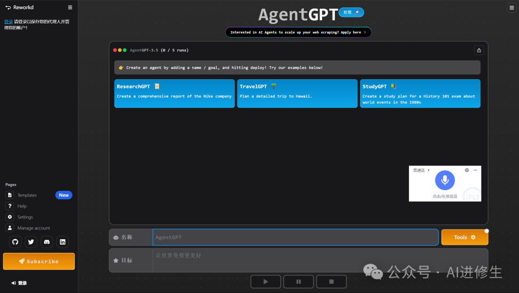Viewport: 519px width, 293px height.
Task: Click the Help question mark icon
Action: [10, 206]
